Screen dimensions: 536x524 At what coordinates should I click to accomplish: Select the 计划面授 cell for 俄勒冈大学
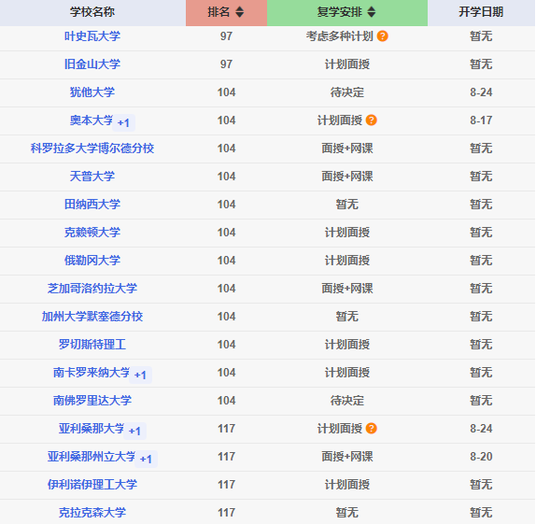coord(347,261)
